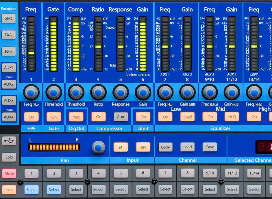Turn the Pan knob control

(x=99, y=147)
